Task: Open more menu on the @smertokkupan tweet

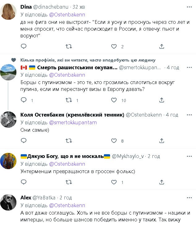Action: click(x=188, y=67)
